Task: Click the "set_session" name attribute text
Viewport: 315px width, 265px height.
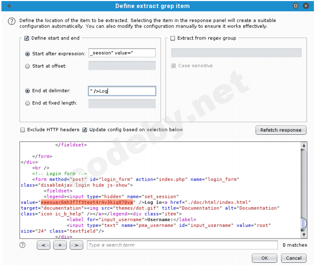Action: coord(160,197)
